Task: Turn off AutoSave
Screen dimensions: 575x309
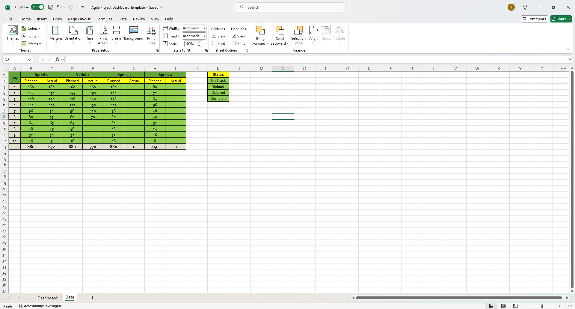Action: pyautogui.click(x=37, y=7)
